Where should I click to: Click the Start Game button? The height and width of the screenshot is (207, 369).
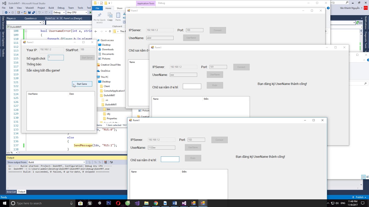pyautogui.click(x=82, y=84)
